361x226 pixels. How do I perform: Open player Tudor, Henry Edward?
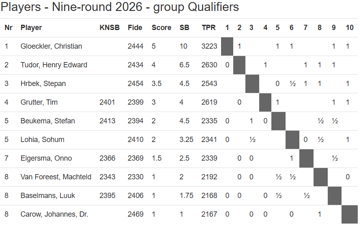point(54,65)
